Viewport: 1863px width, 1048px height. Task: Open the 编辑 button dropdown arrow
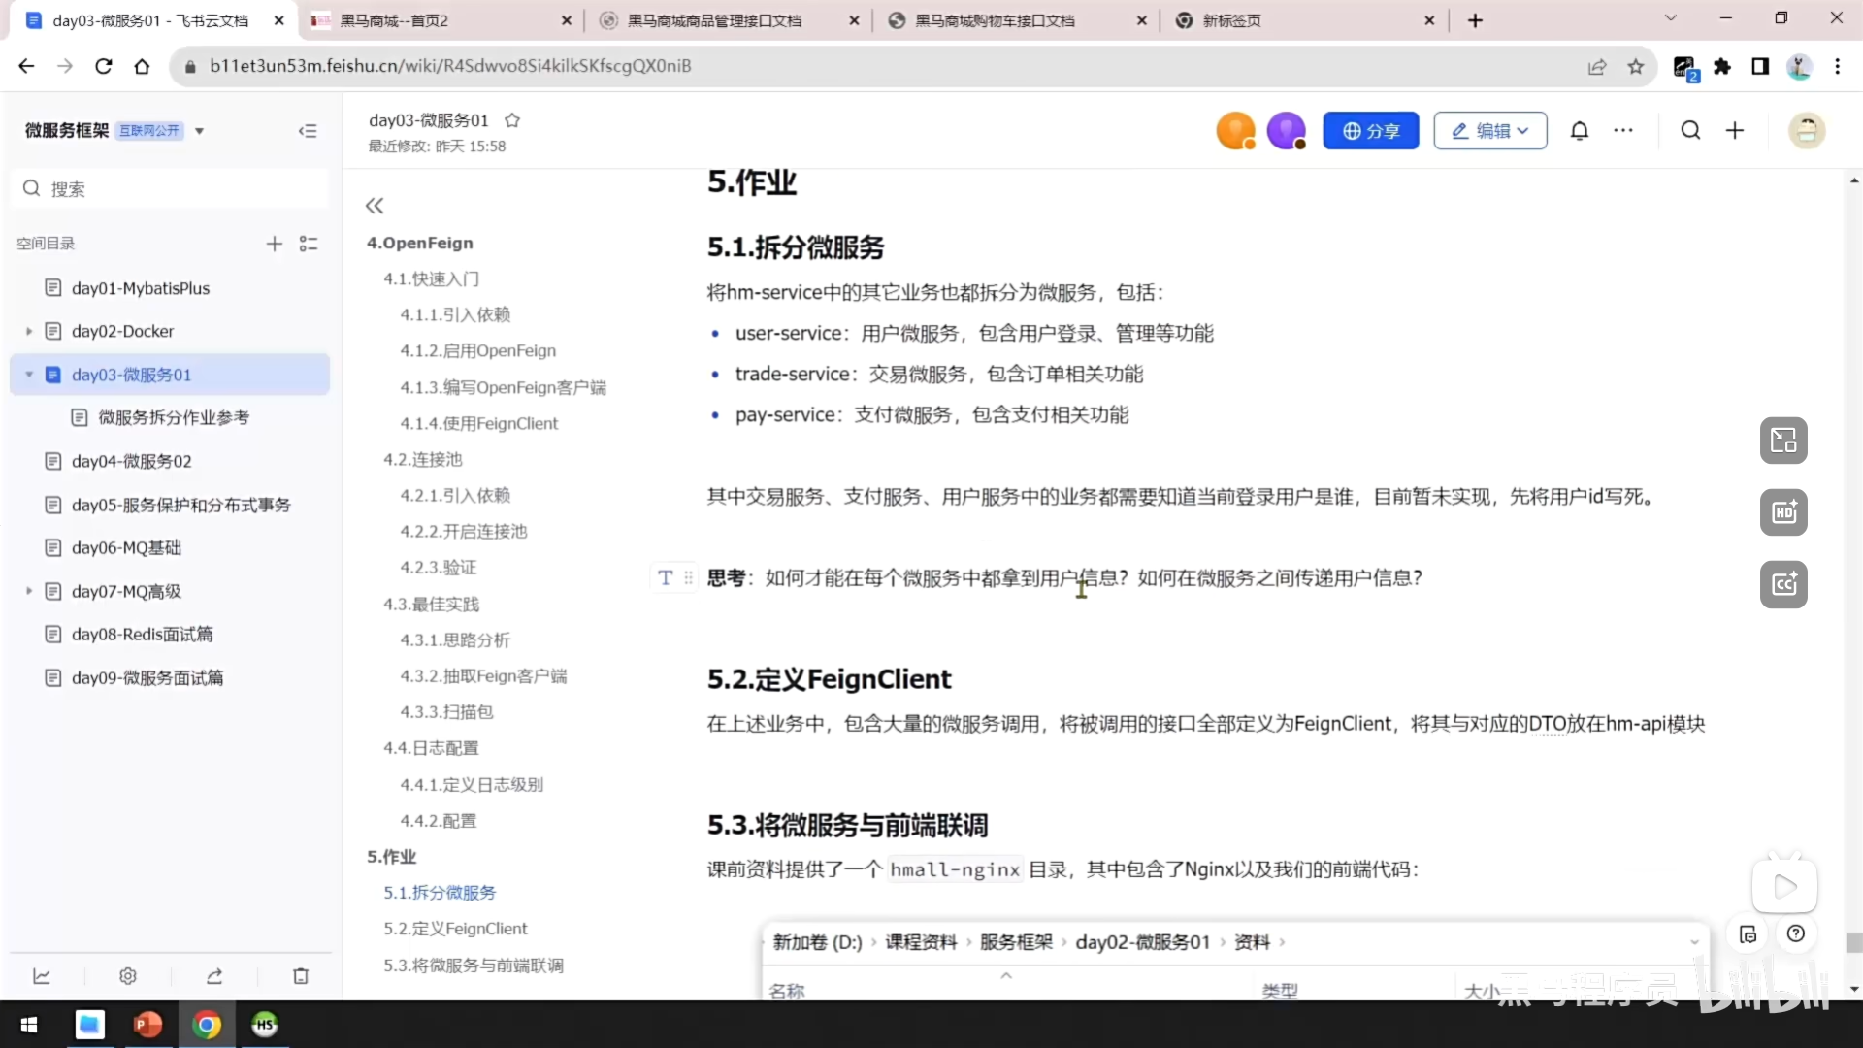click(x=1520, y=130)
